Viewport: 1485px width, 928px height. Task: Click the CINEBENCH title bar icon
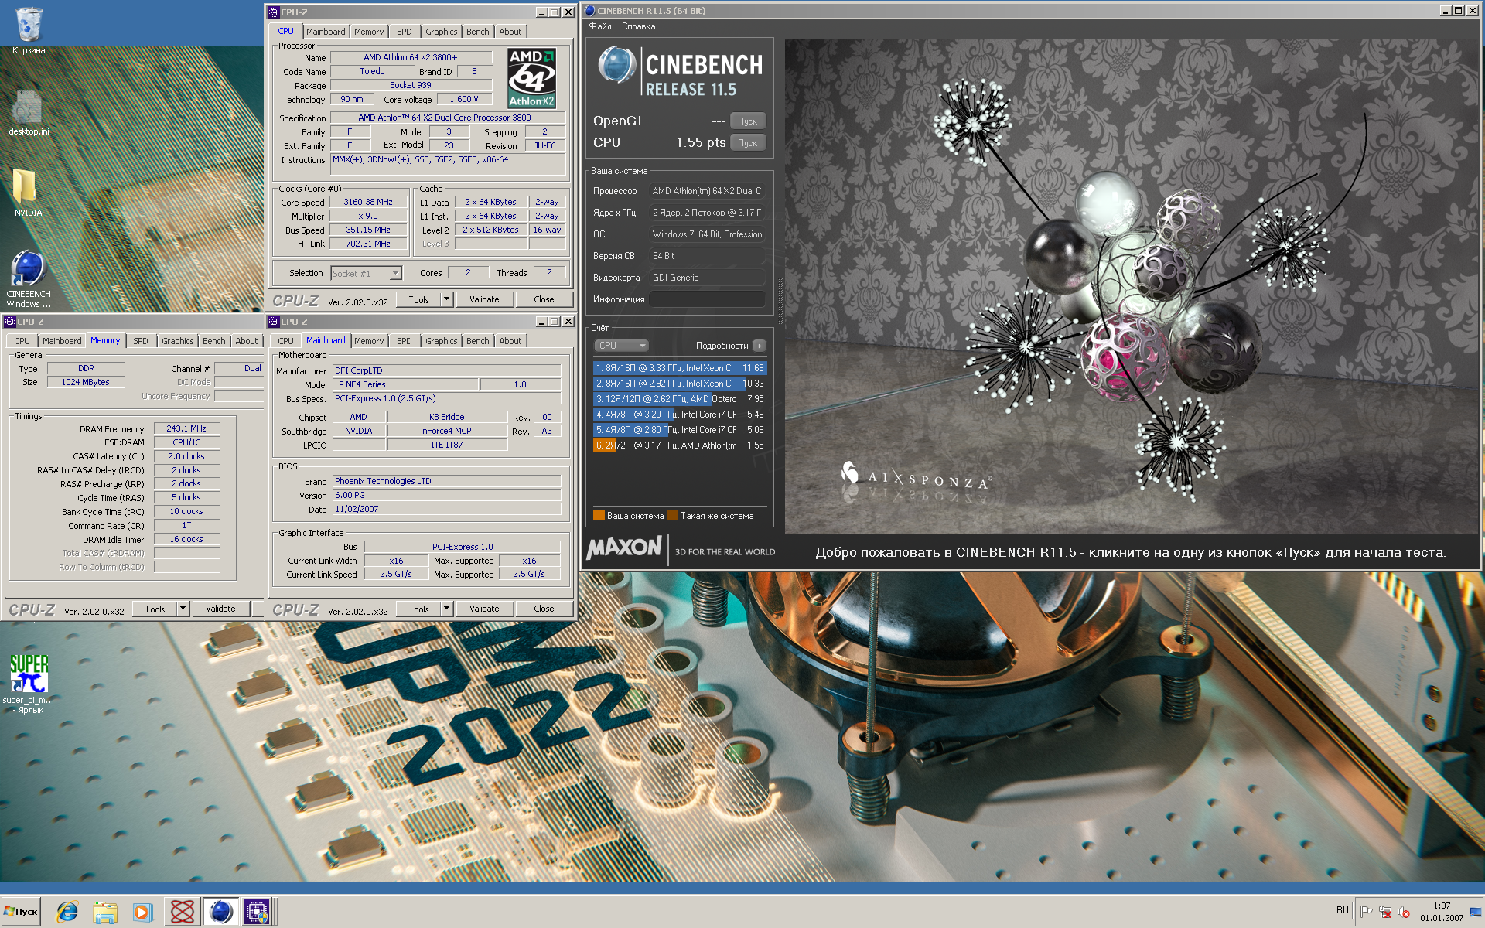tap(590, 11)
